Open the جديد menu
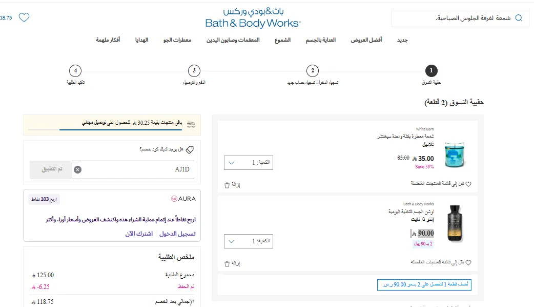 pyautogui.click(x=402, y=40)
